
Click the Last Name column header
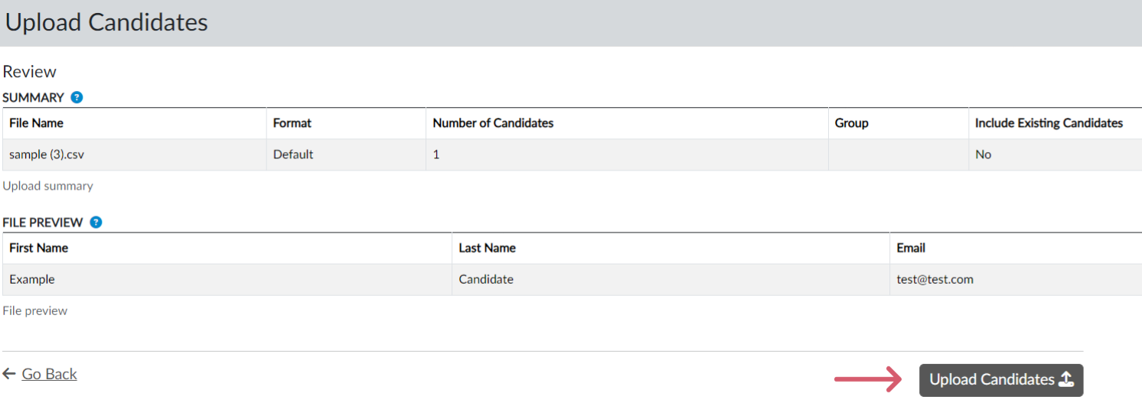(487, 248)
